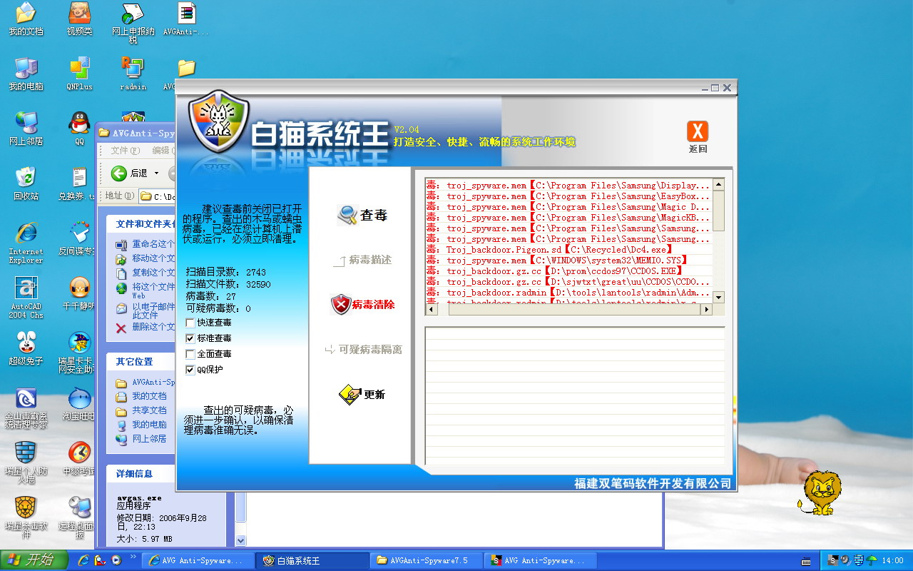Viewport: 913px width, 571px height.
Task: Open radmin desktop icon
Action: (x=133, y=74)
